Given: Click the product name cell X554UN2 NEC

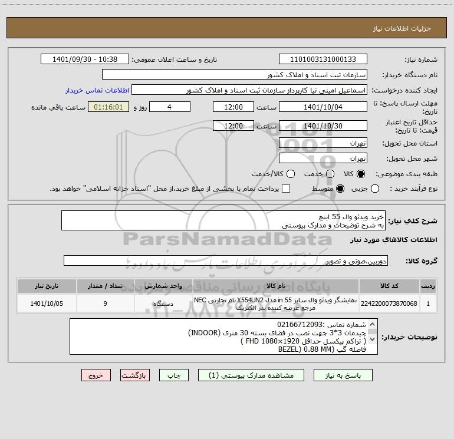Looking at the screenshot, I should click(276, 303).
